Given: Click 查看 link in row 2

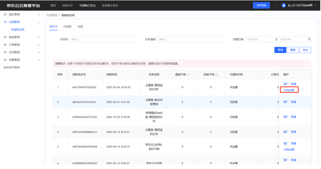Looking at the screenshot, I should point(293,102).
